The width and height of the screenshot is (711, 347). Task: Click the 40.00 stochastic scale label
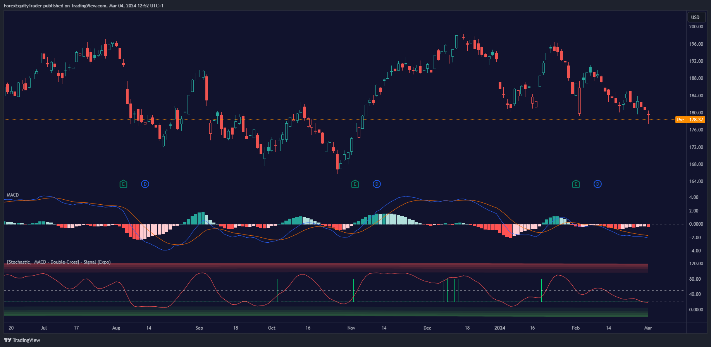click(x=695, y=294)
